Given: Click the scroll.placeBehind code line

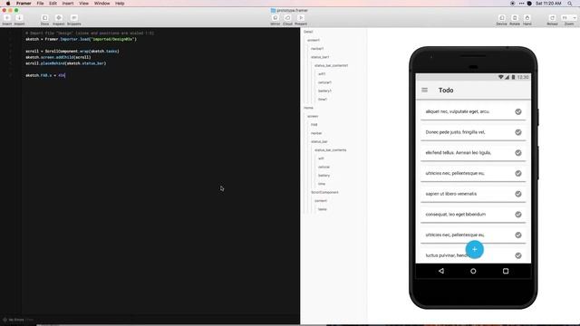Looking at the screenshot, I should (x=66, y=63).
